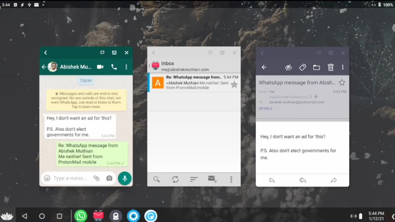Screen dimensions: 395x222
Task: Open sort options in the Inbox toolbar
Action: (194, 179)
